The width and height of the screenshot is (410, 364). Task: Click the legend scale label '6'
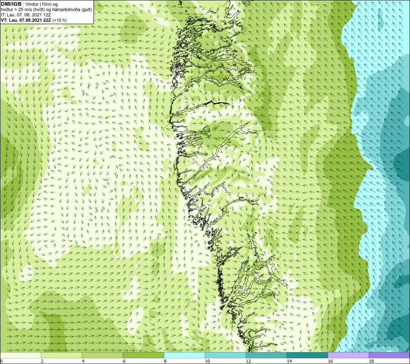[124, 362]
